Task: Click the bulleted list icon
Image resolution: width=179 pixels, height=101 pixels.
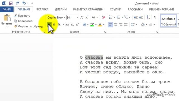Action: coord(110,17)
